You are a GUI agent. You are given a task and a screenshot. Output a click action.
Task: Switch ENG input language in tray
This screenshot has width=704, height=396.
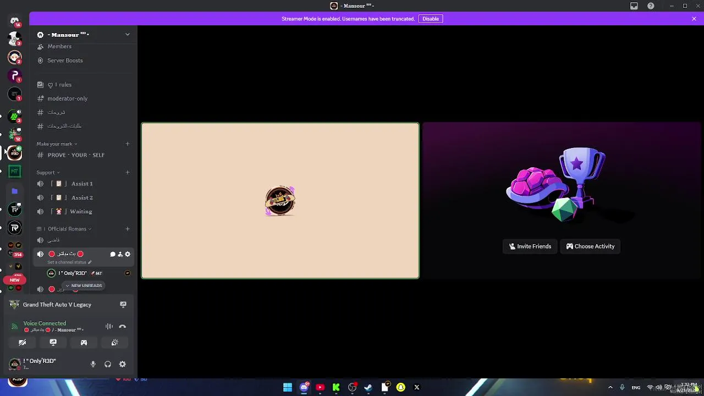pos(636,388)
